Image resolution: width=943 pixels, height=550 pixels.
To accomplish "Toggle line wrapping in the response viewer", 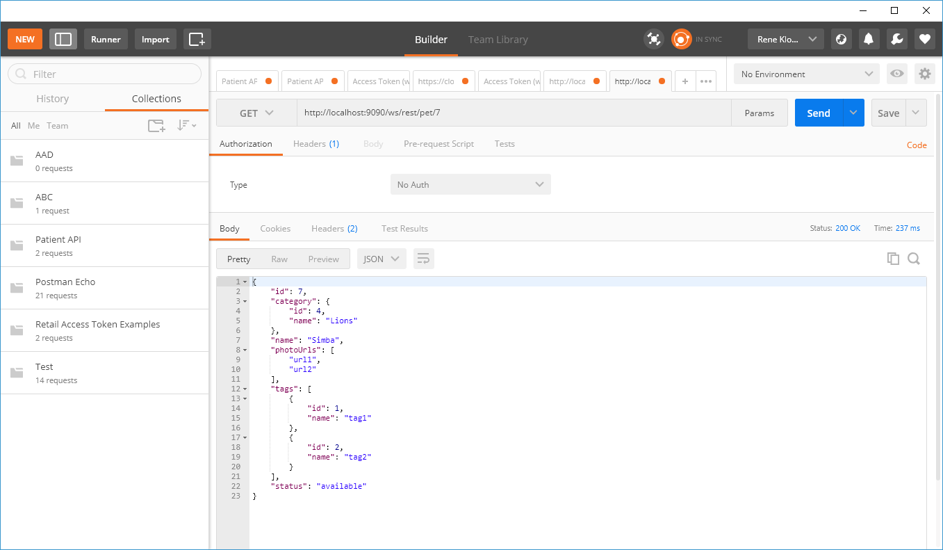I will point(423,258).
